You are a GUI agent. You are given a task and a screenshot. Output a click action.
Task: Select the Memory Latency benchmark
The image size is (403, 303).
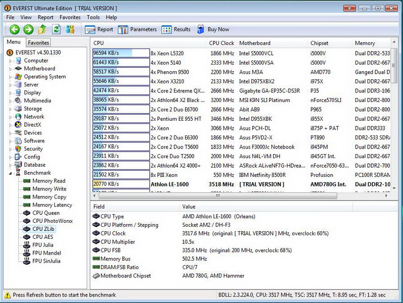52,205
